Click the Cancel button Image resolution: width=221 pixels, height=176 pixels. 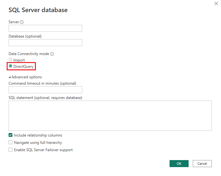[202, 164]
